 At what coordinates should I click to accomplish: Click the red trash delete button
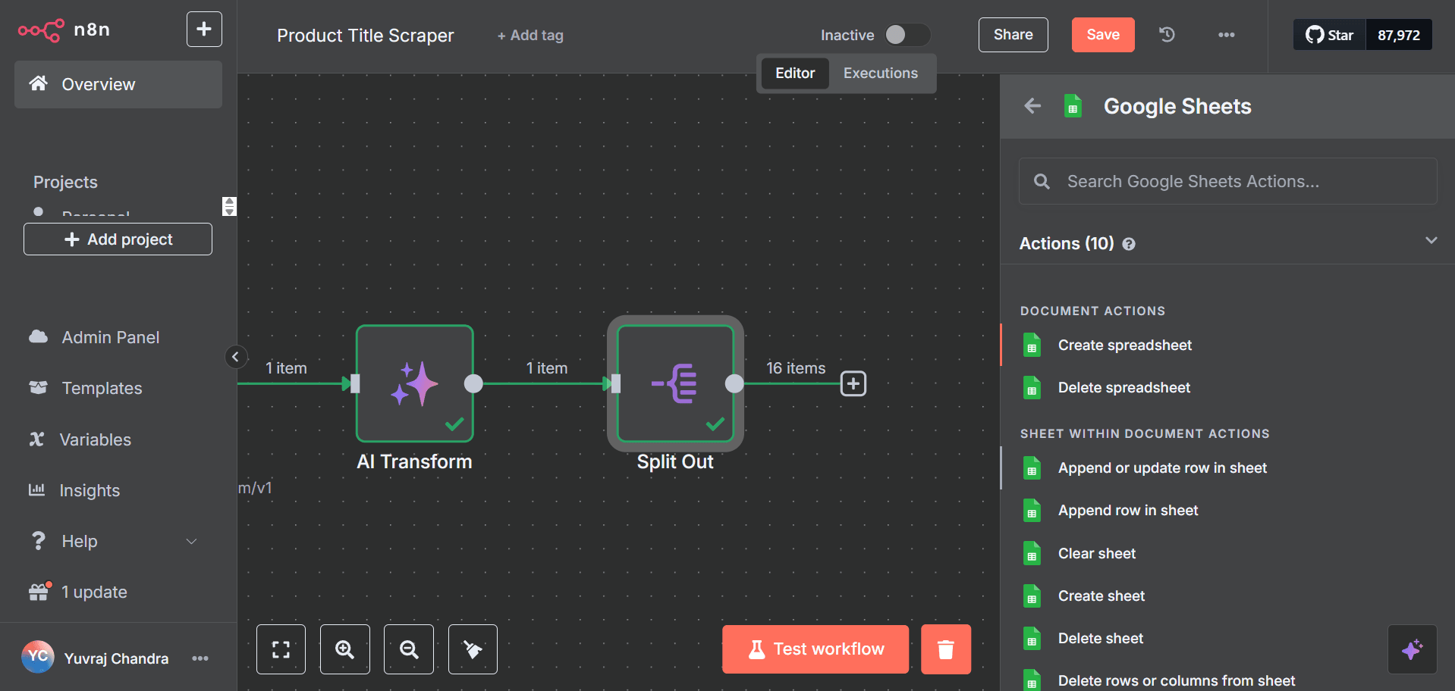pos(946,649)
